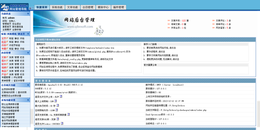Collapse the 内容管理 sidebar section

pos(28,53)
